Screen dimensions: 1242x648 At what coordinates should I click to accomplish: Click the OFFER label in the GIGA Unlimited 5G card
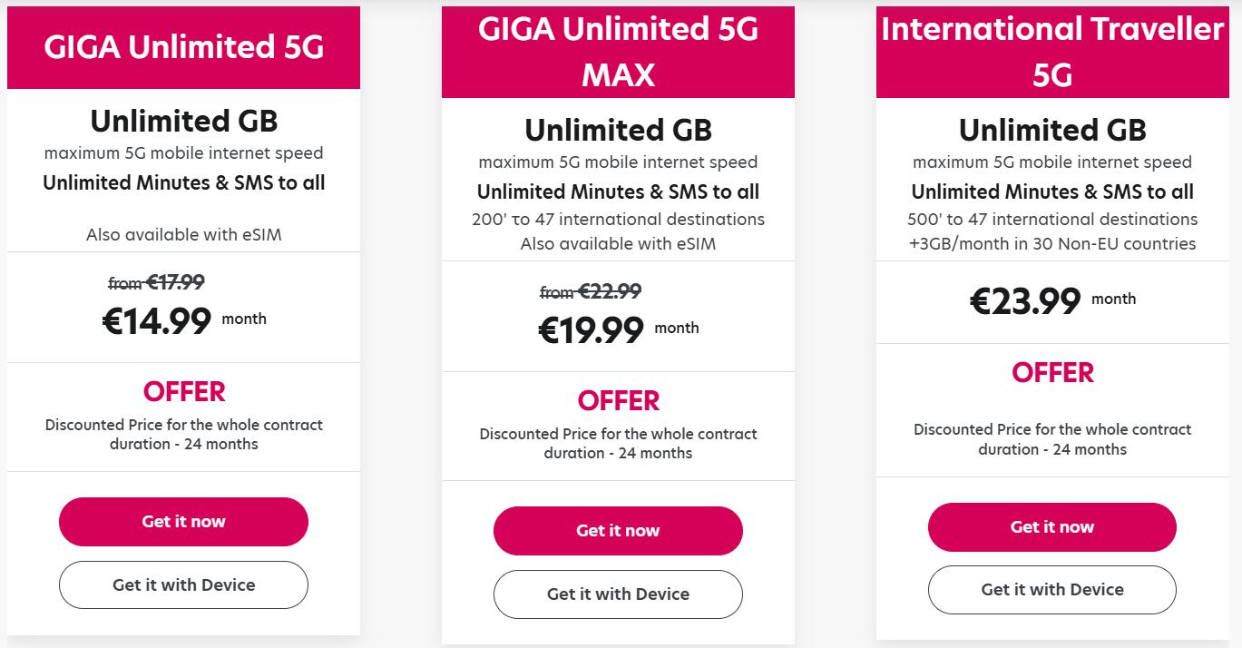coord(183,392)
